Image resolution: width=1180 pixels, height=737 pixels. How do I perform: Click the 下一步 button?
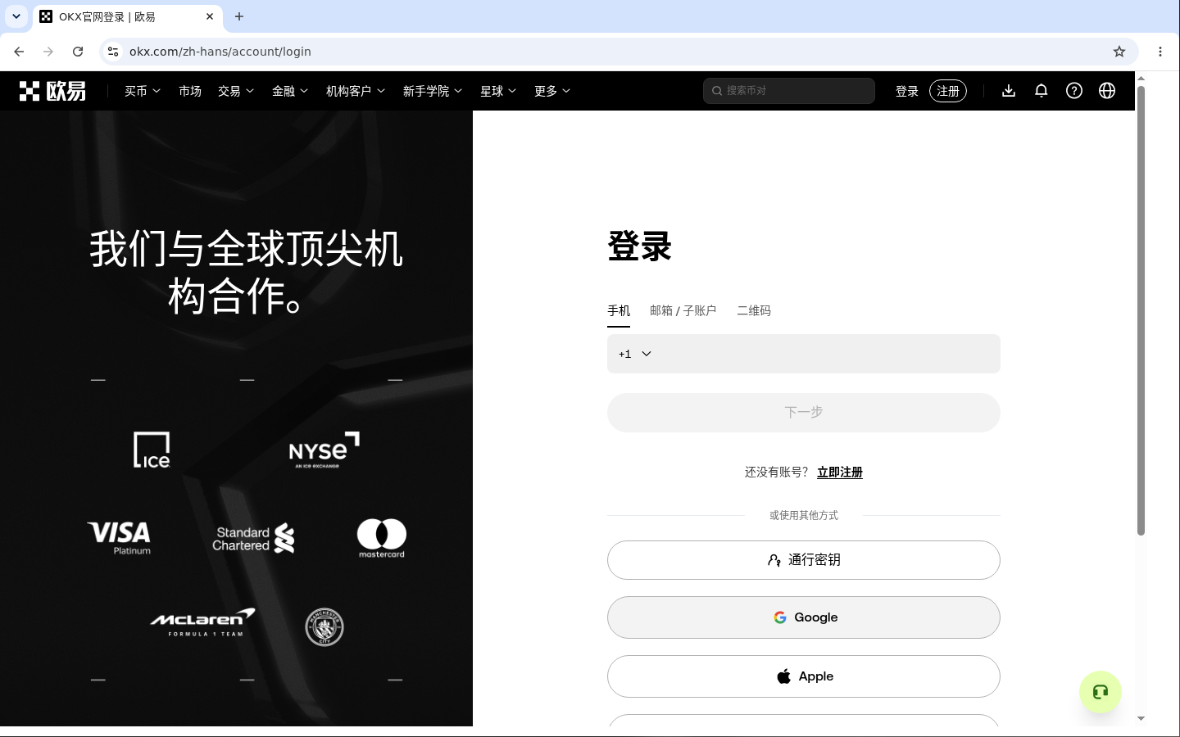(804, 413)
